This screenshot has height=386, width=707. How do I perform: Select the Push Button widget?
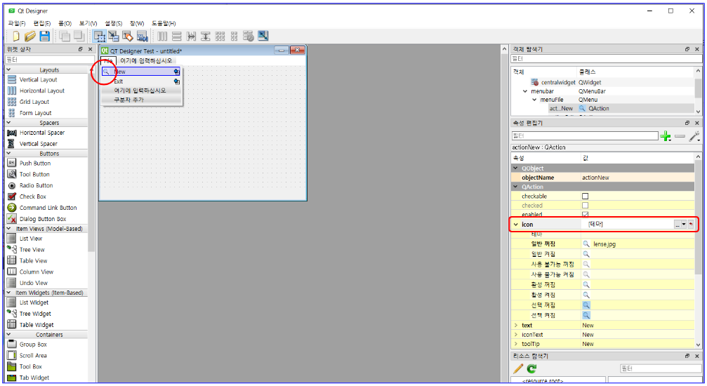click(x=34, y=164)
